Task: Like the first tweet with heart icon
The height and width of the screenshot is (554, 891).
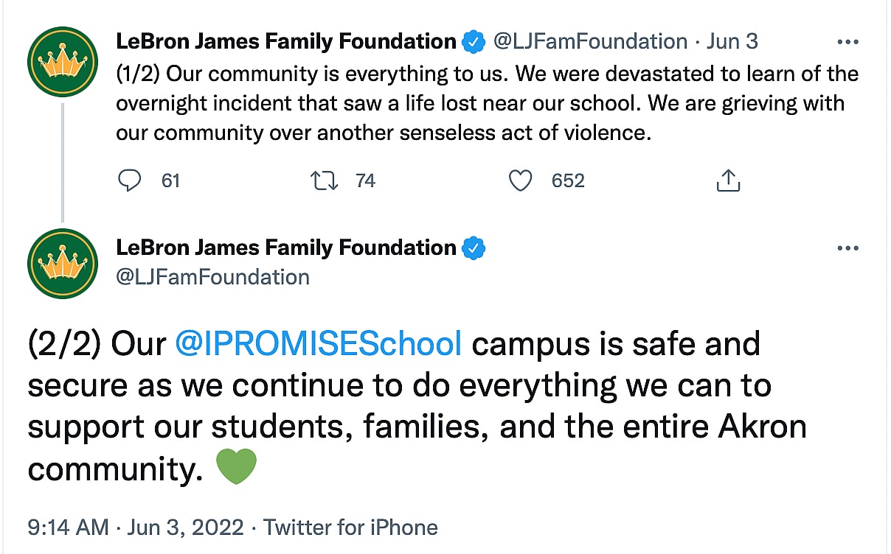Action: click(x=521, y=180)
